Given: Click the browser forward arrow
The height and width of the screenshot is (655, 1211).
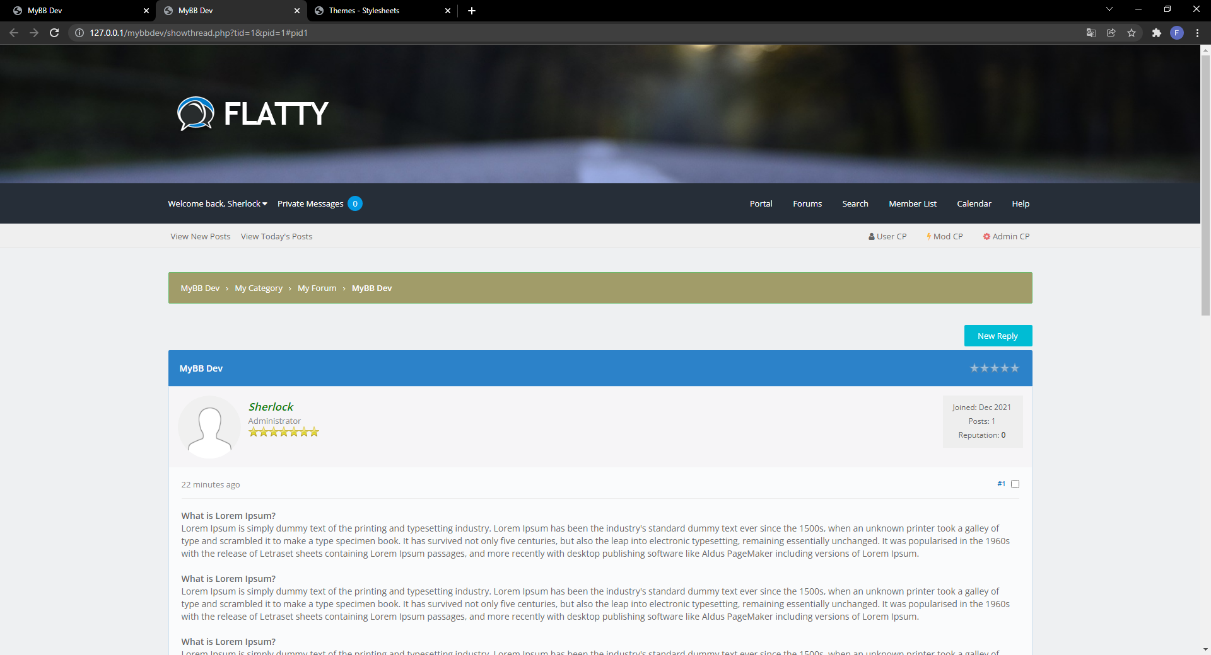Looking at the screenshot, I should [34, 33].
